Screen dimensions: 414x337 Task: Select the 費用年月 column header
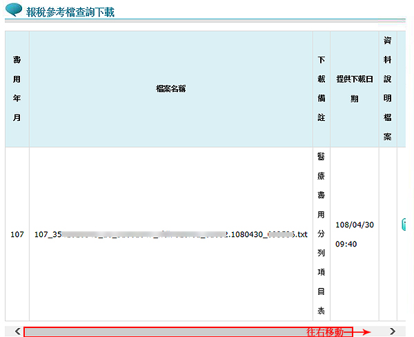17,89
